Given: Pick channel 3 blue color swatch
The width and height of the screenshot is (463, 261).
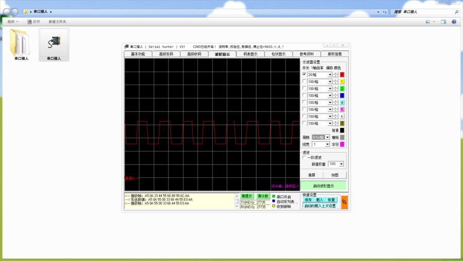Looking at the screenshot, I should 342,95.
